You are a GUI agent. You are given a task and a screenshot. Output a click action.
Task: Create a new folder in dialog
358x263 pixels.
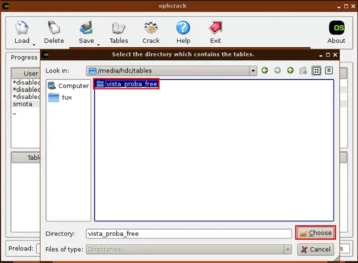pos(303,70)
